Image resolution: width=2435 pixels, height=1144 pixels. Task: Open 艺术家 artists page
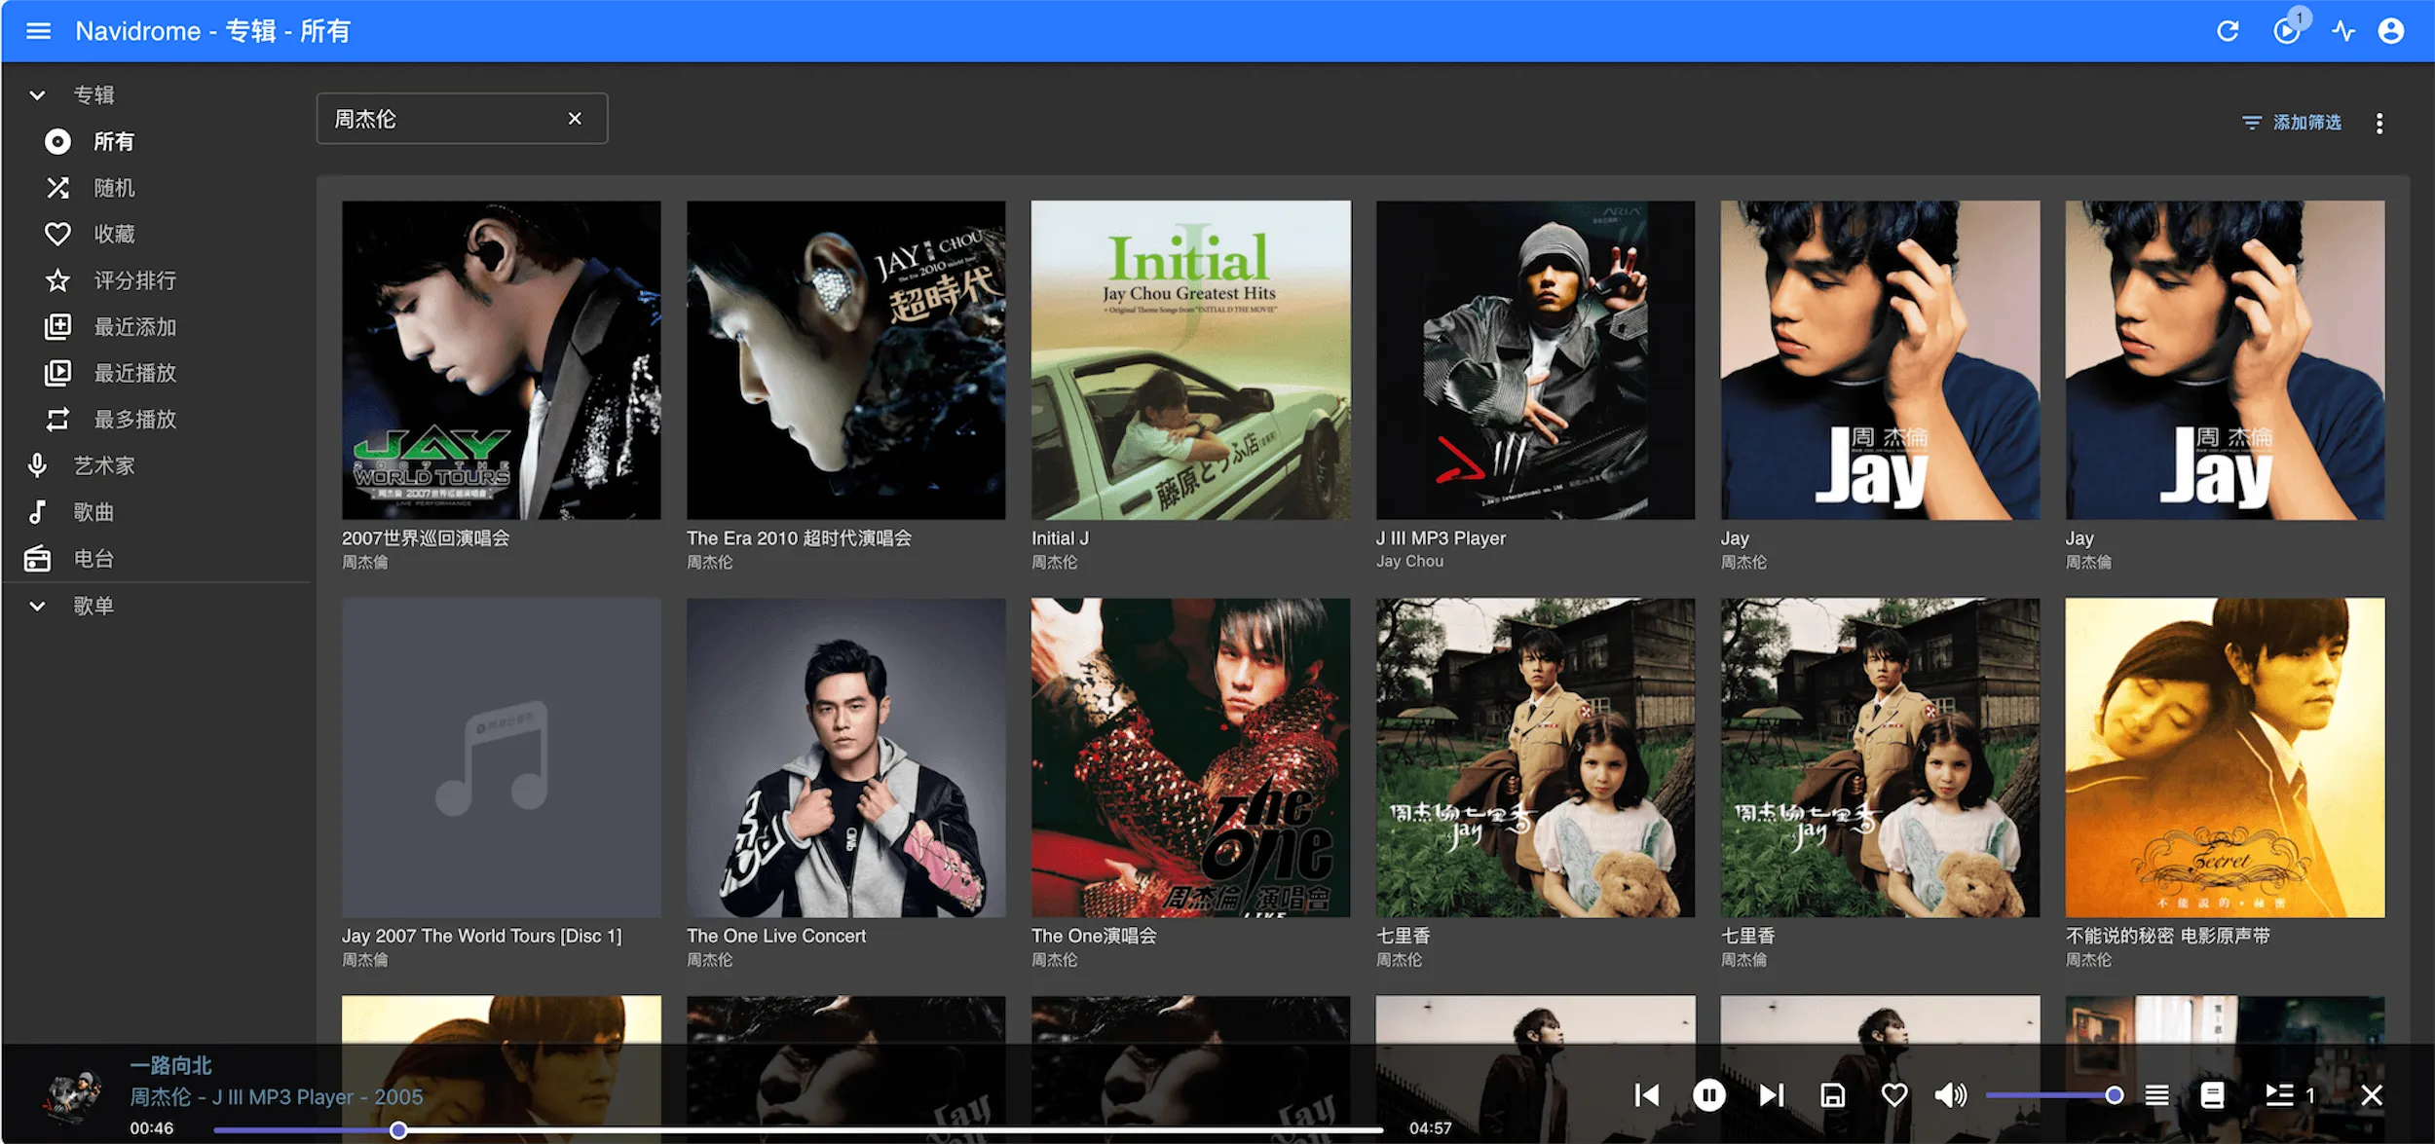click(104, 466)
